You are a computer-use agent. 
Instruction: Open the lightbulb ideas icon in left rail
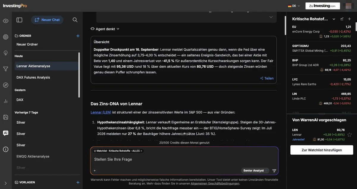point(6,53)
